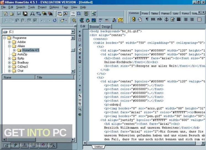Expand the HomeSite 4.5 folder
Viewport: 206px width, 150px height.
pyautogui.click(x=14, y=50)
